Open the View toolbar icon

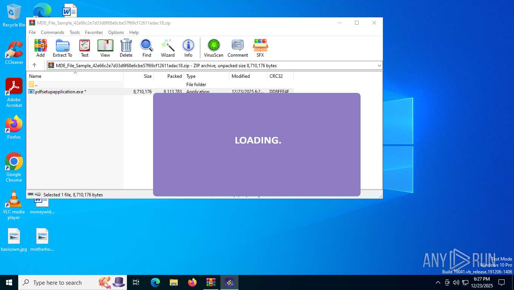pos(105,48)
